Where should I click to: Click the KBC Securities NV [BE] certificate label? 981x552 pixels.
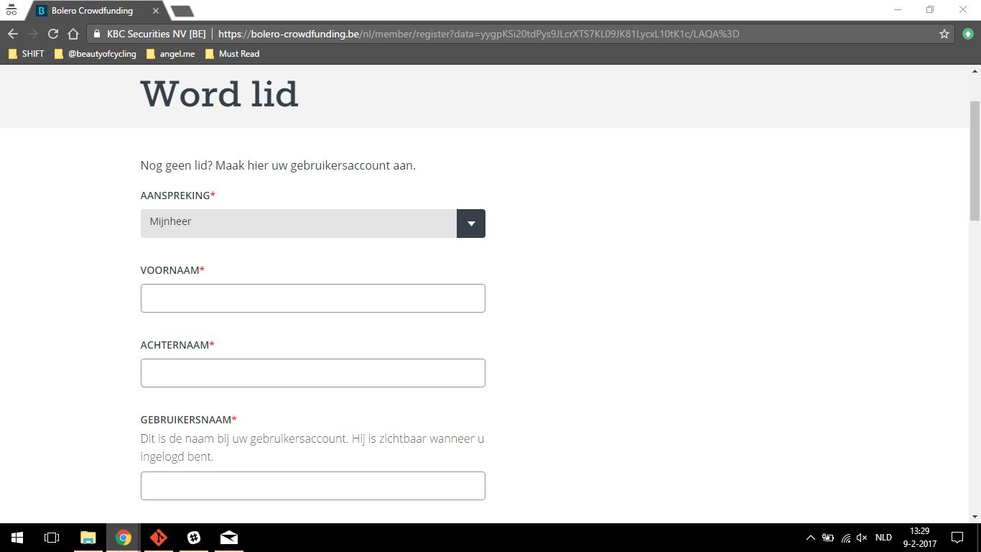pos(157,34)
